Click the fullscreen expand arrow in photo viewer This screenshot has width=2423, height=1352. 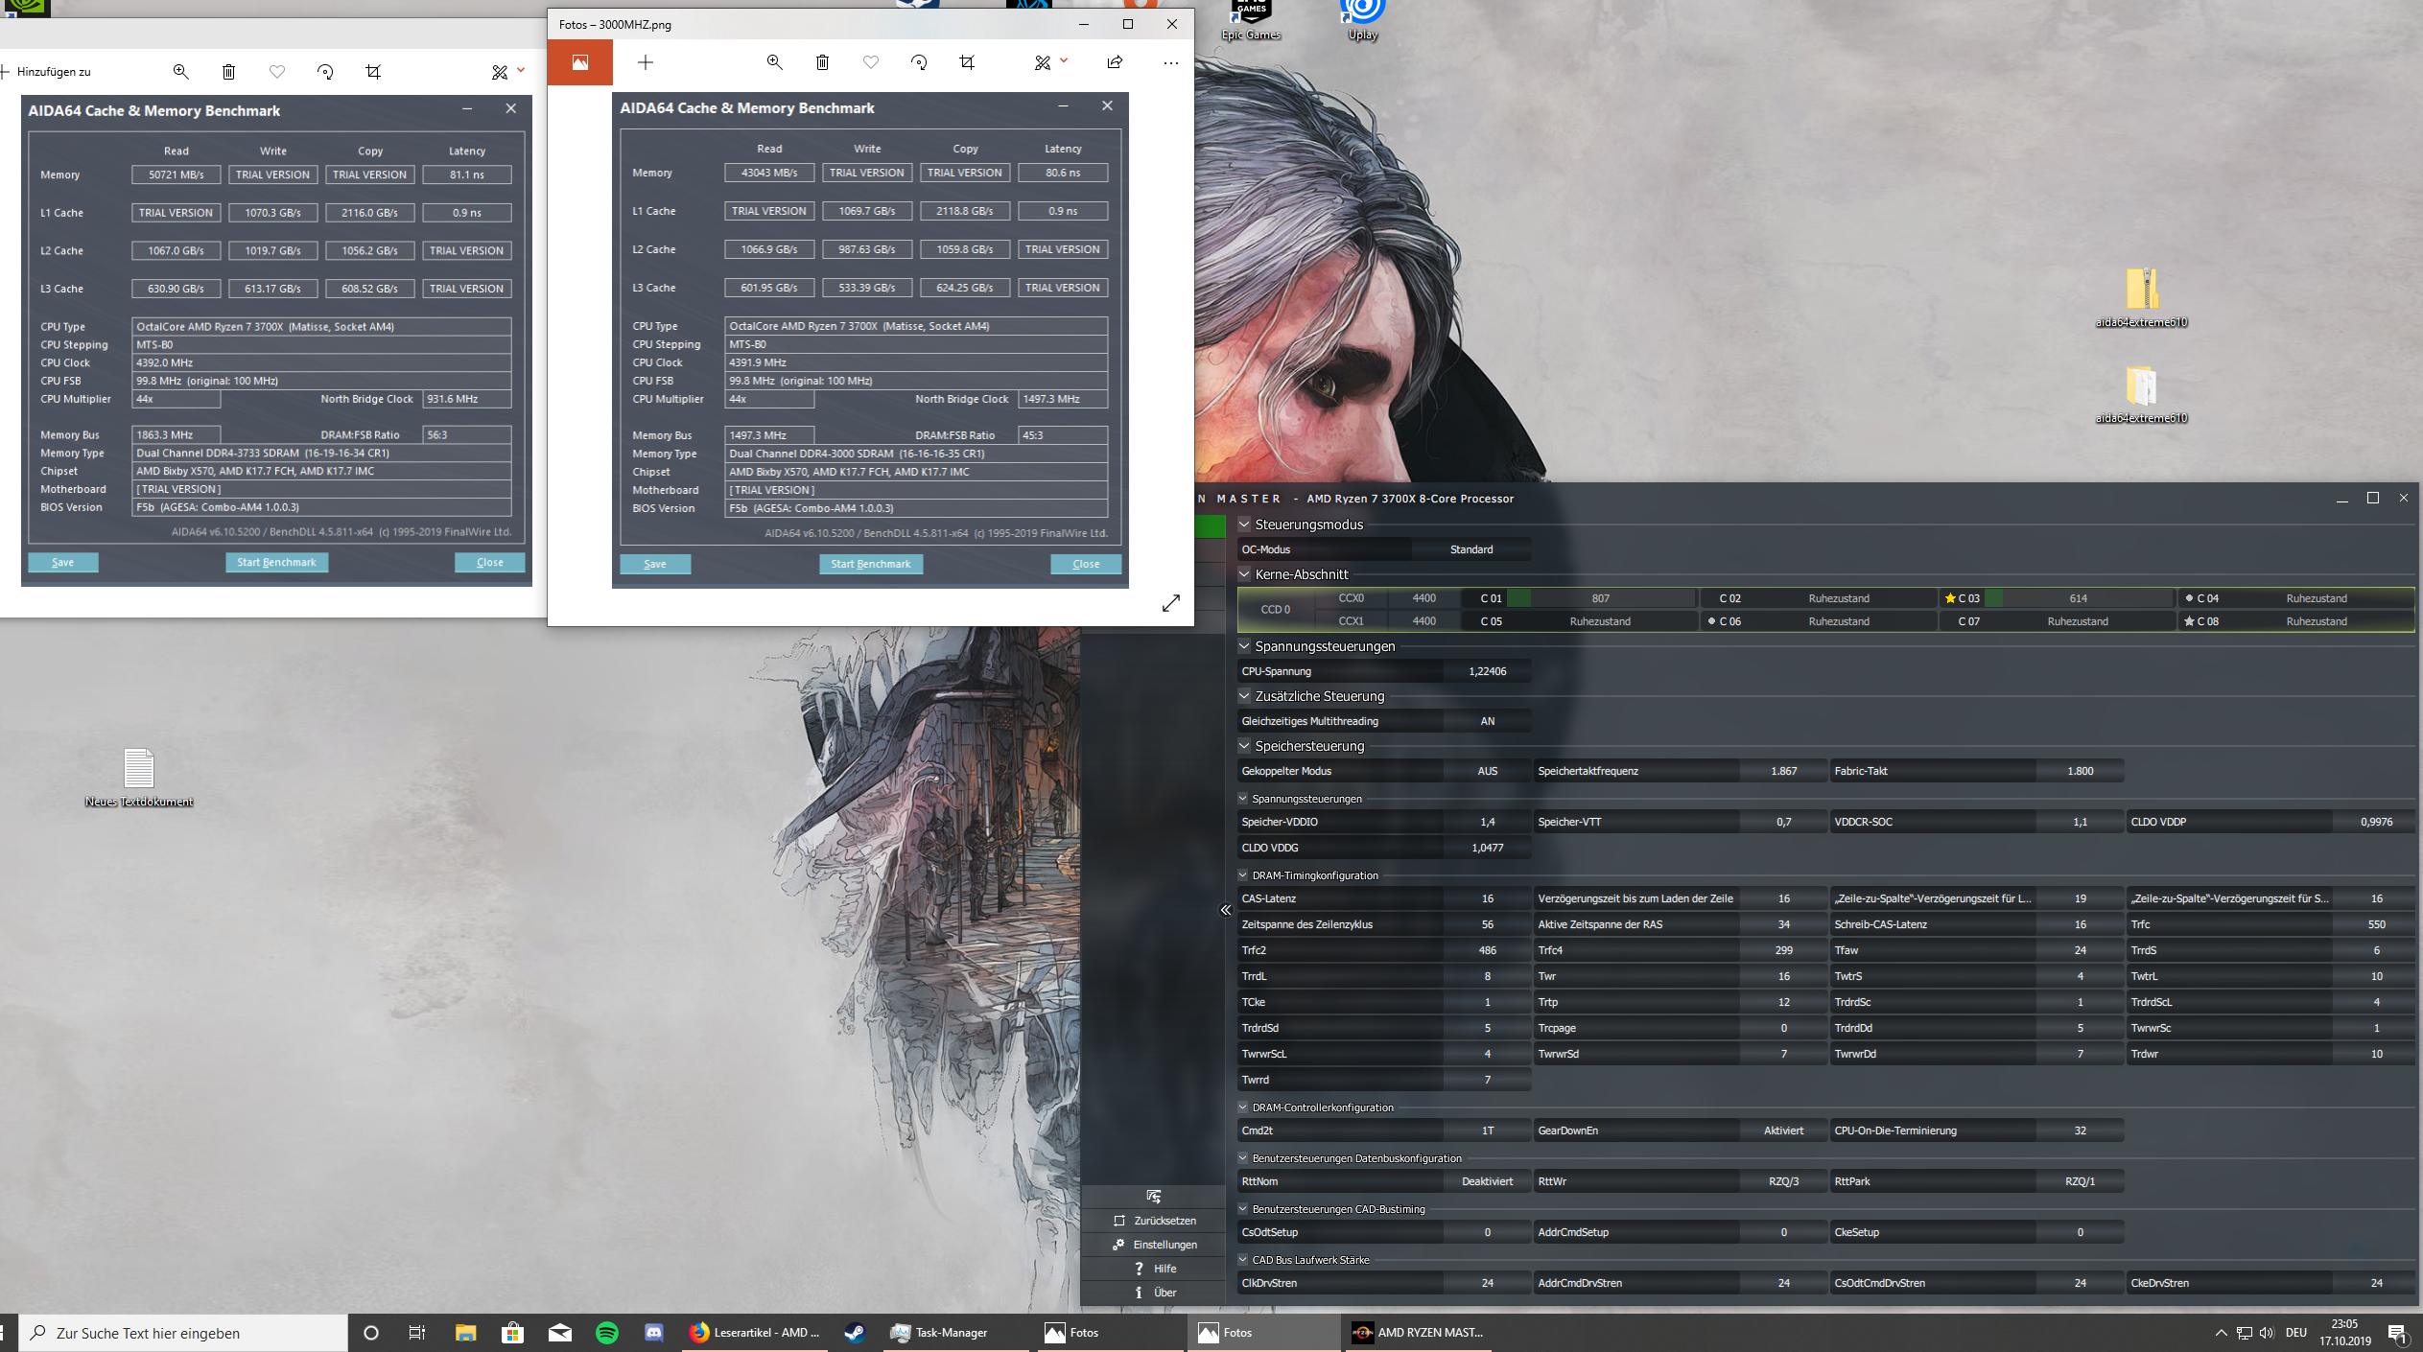(1170, 603)
